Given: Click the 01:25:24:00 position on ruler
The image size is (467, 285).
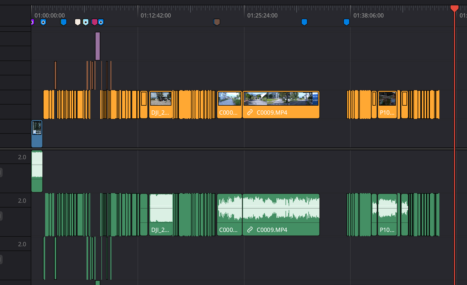Looking at the screenshot, I should pyautogui.click(x=262, y=16).
